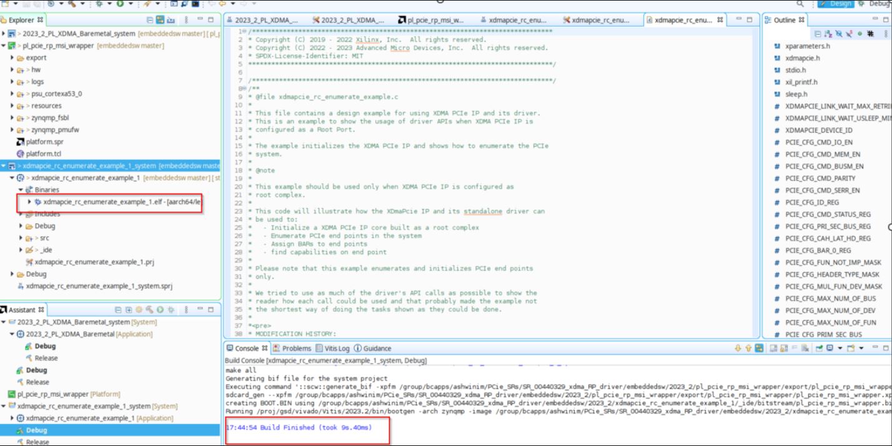
Task: Open the Vitis Log tab
Action: point(332,348)
